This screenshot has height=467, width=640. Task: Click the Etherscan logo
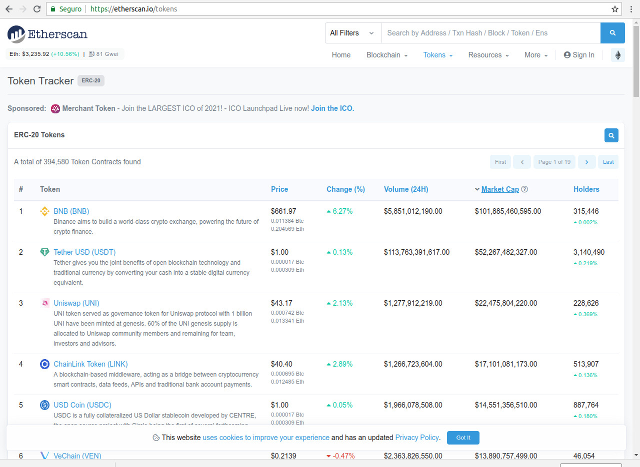click(47, 34)
